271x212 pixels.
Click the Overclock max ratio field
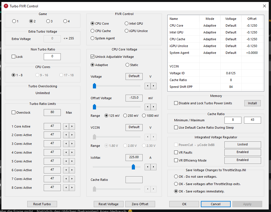click(x=52, y=113)
